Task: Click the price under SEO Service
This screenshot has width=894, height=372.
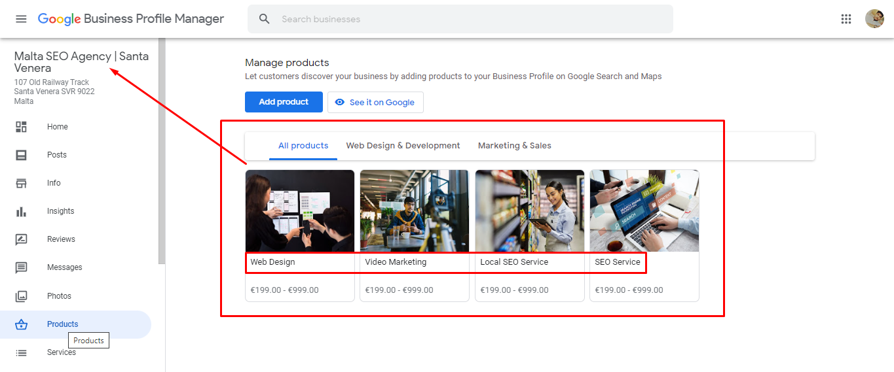Action: coord(629,290)
